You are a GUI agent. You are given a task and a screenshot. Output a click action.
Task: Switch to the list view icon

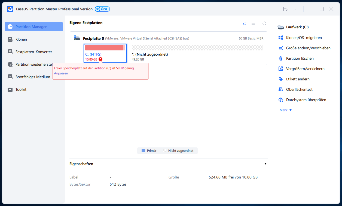tap(253, 23)
